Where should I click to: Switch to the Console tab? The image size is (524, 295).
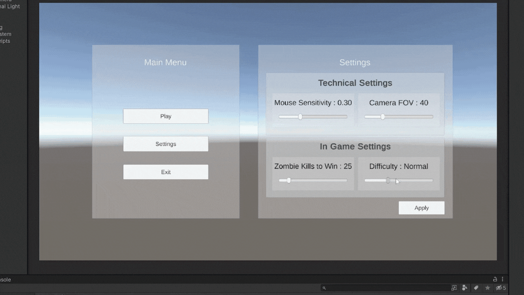[5, 280]
